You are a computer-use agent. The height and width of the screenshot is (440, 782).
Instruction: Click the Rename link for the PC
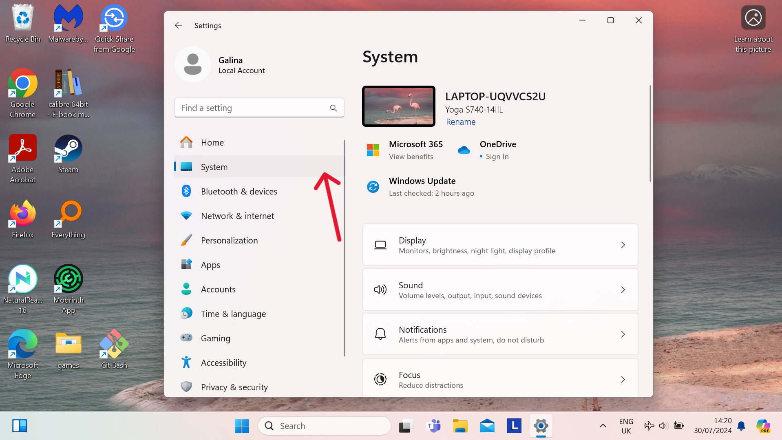tap(461, 122)
